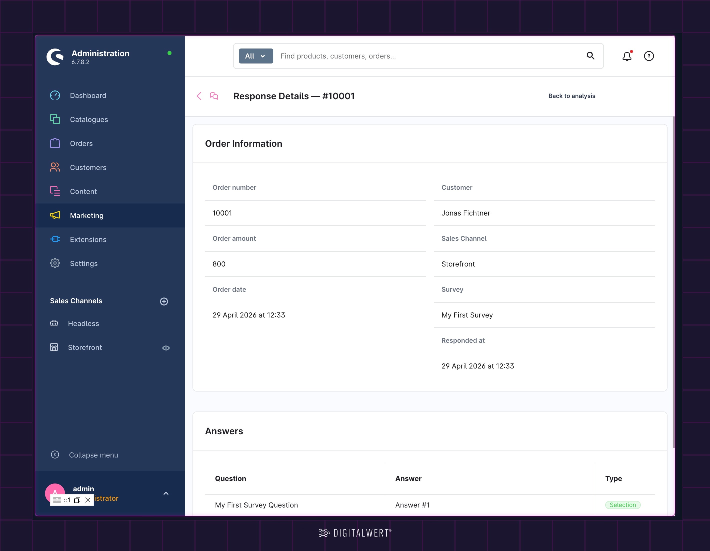Click Sales Channel value Storefront
Viewport: 710px width, 551px height.
(458, 264)
